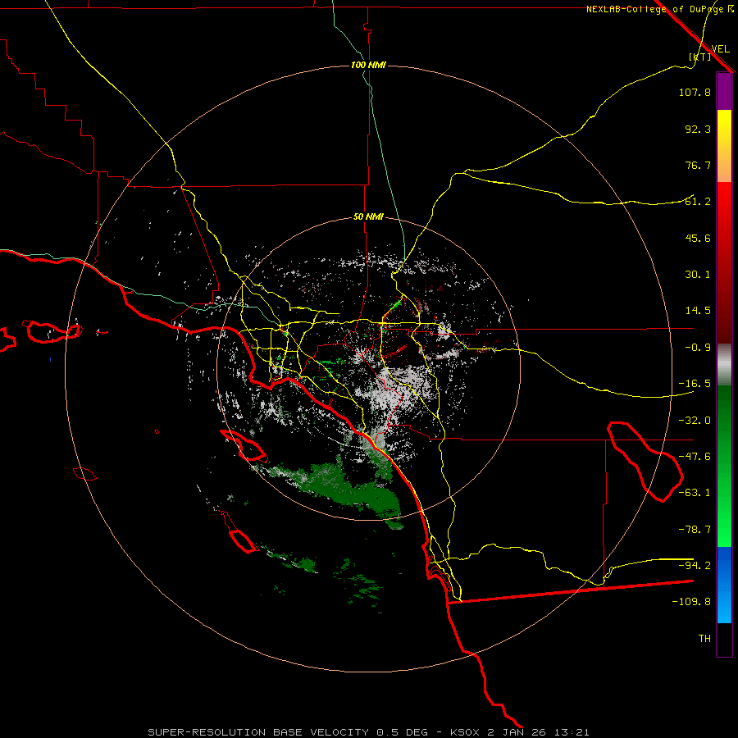The height and width of the screenshot is (738, 738).
Task: Click the 30.1 velocity scale value
Action: (x=698, y=275)
